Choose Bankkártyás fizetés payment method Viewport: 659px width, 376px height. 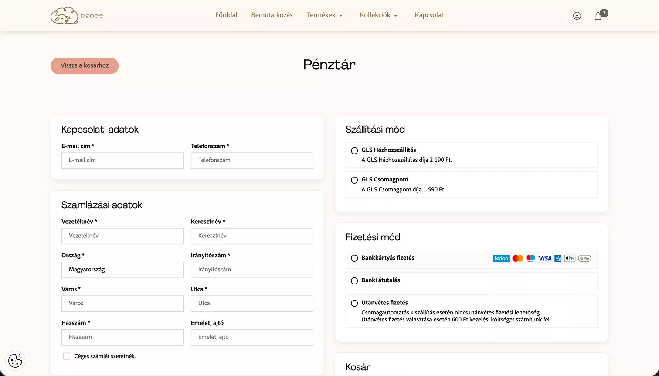click(x=354, y=258)
